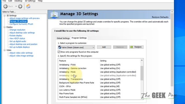Open the Edit menu
The width and height of the screenshot is (185, 104).
click(10, 1)
